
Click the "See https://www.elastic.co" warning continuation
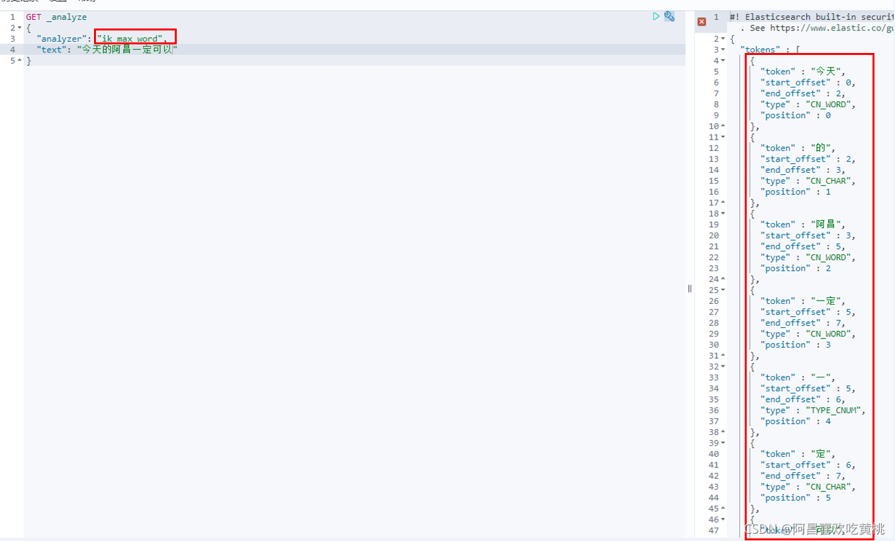(818, 28)
